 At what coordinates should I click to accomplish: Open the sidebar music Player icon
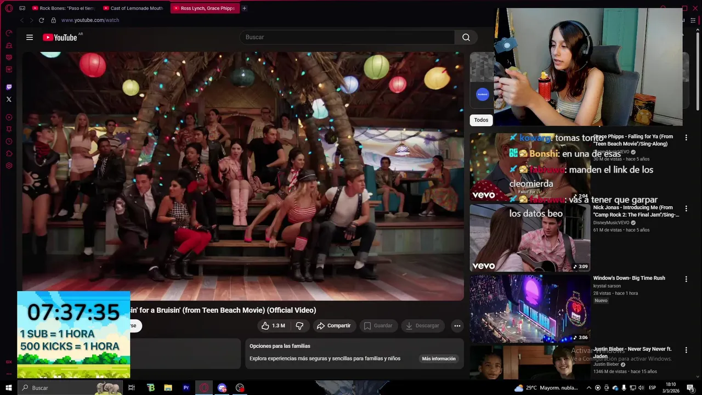point(9,117)
